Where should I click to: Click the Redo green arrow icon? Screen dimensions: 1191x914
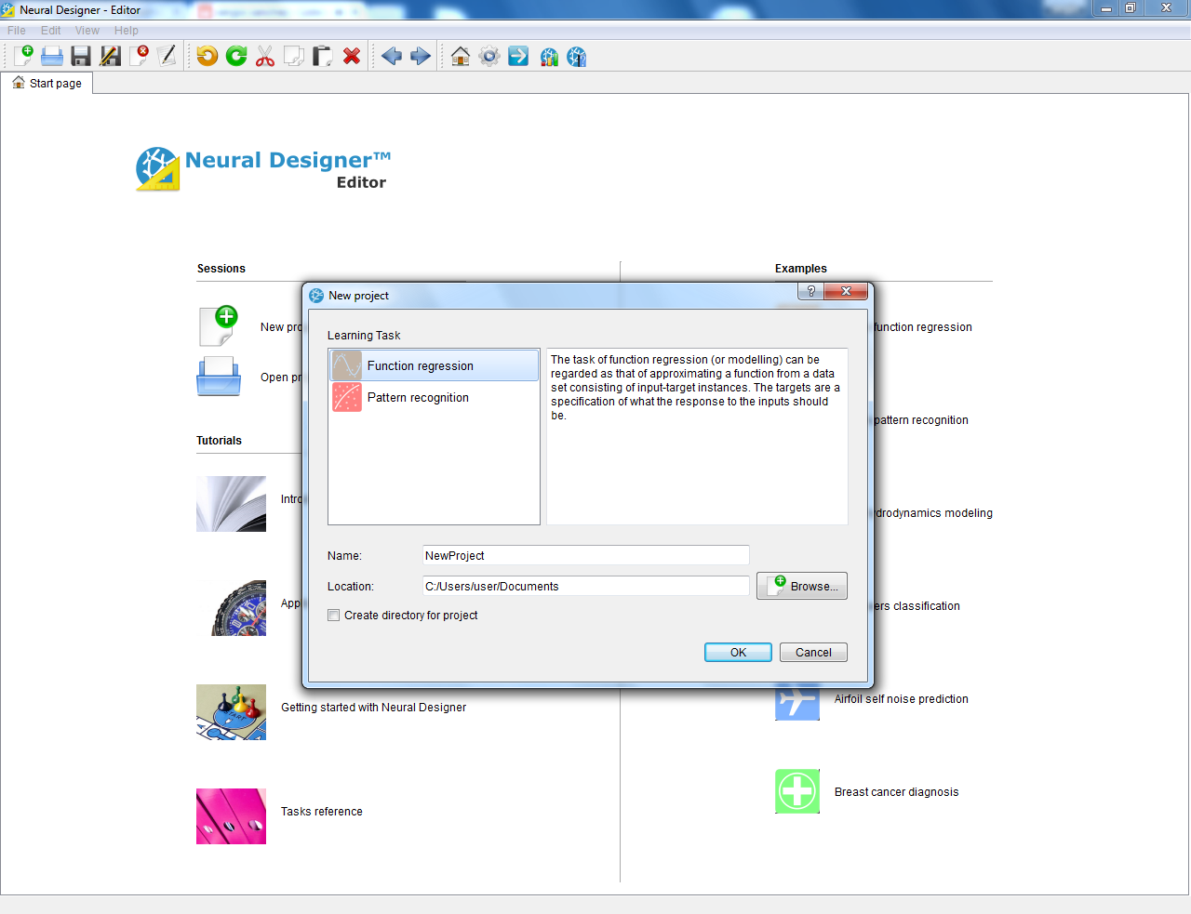[236, 56]
